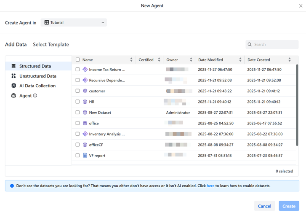Click the Agent info circle icon
The height and width of the screenshot is (213, 306).
(35, 96)
